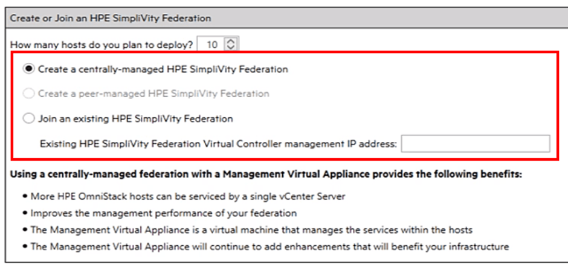Click the 'manages the services within the hosts' bullet
Screen dimensions: 568x270
(251, 230)
